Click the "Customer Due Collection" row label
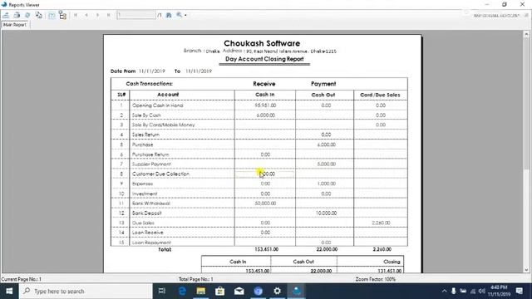Screen dimensions: 532x299 pyautogui.click(x=160, y=174)
